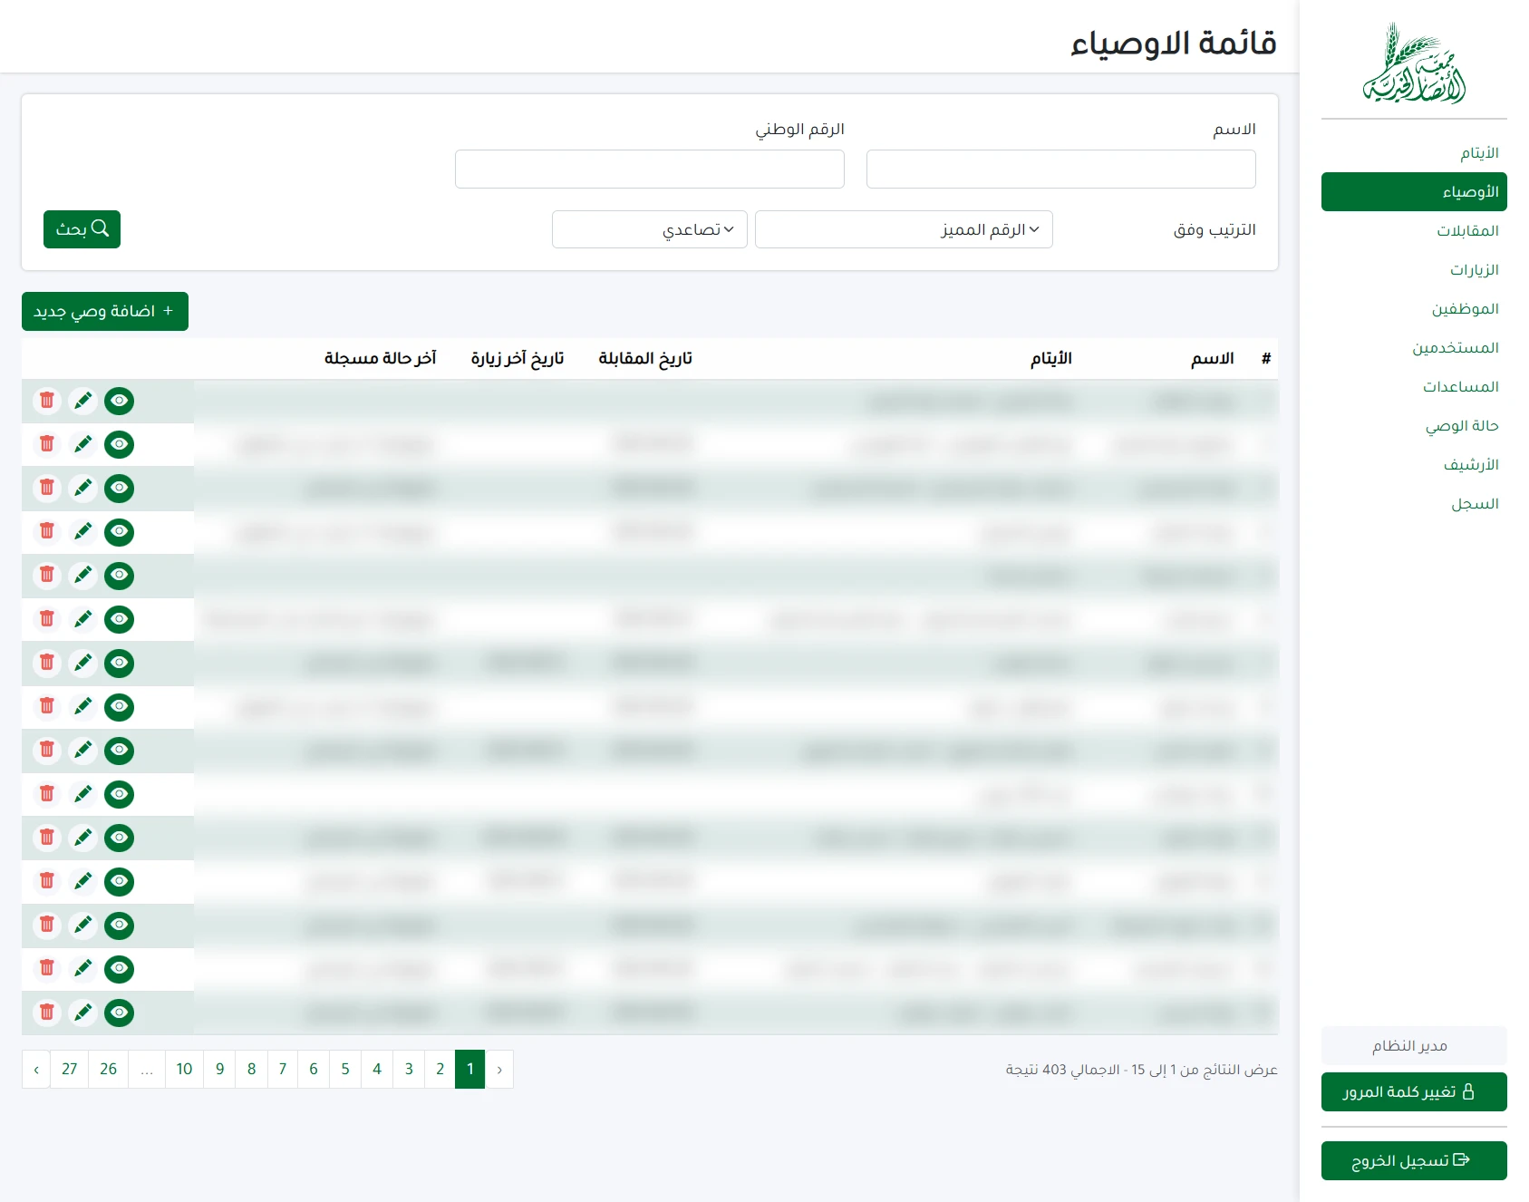
Task: Click trash icon in the fourth row
Action: pyautogui.click(x=47, y=531)
